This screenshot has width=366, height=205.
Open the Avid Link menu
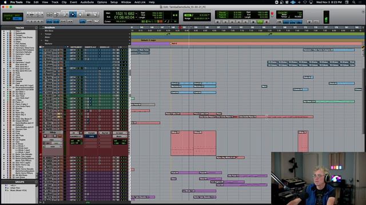pyautogui.click(x=140, y=2)
